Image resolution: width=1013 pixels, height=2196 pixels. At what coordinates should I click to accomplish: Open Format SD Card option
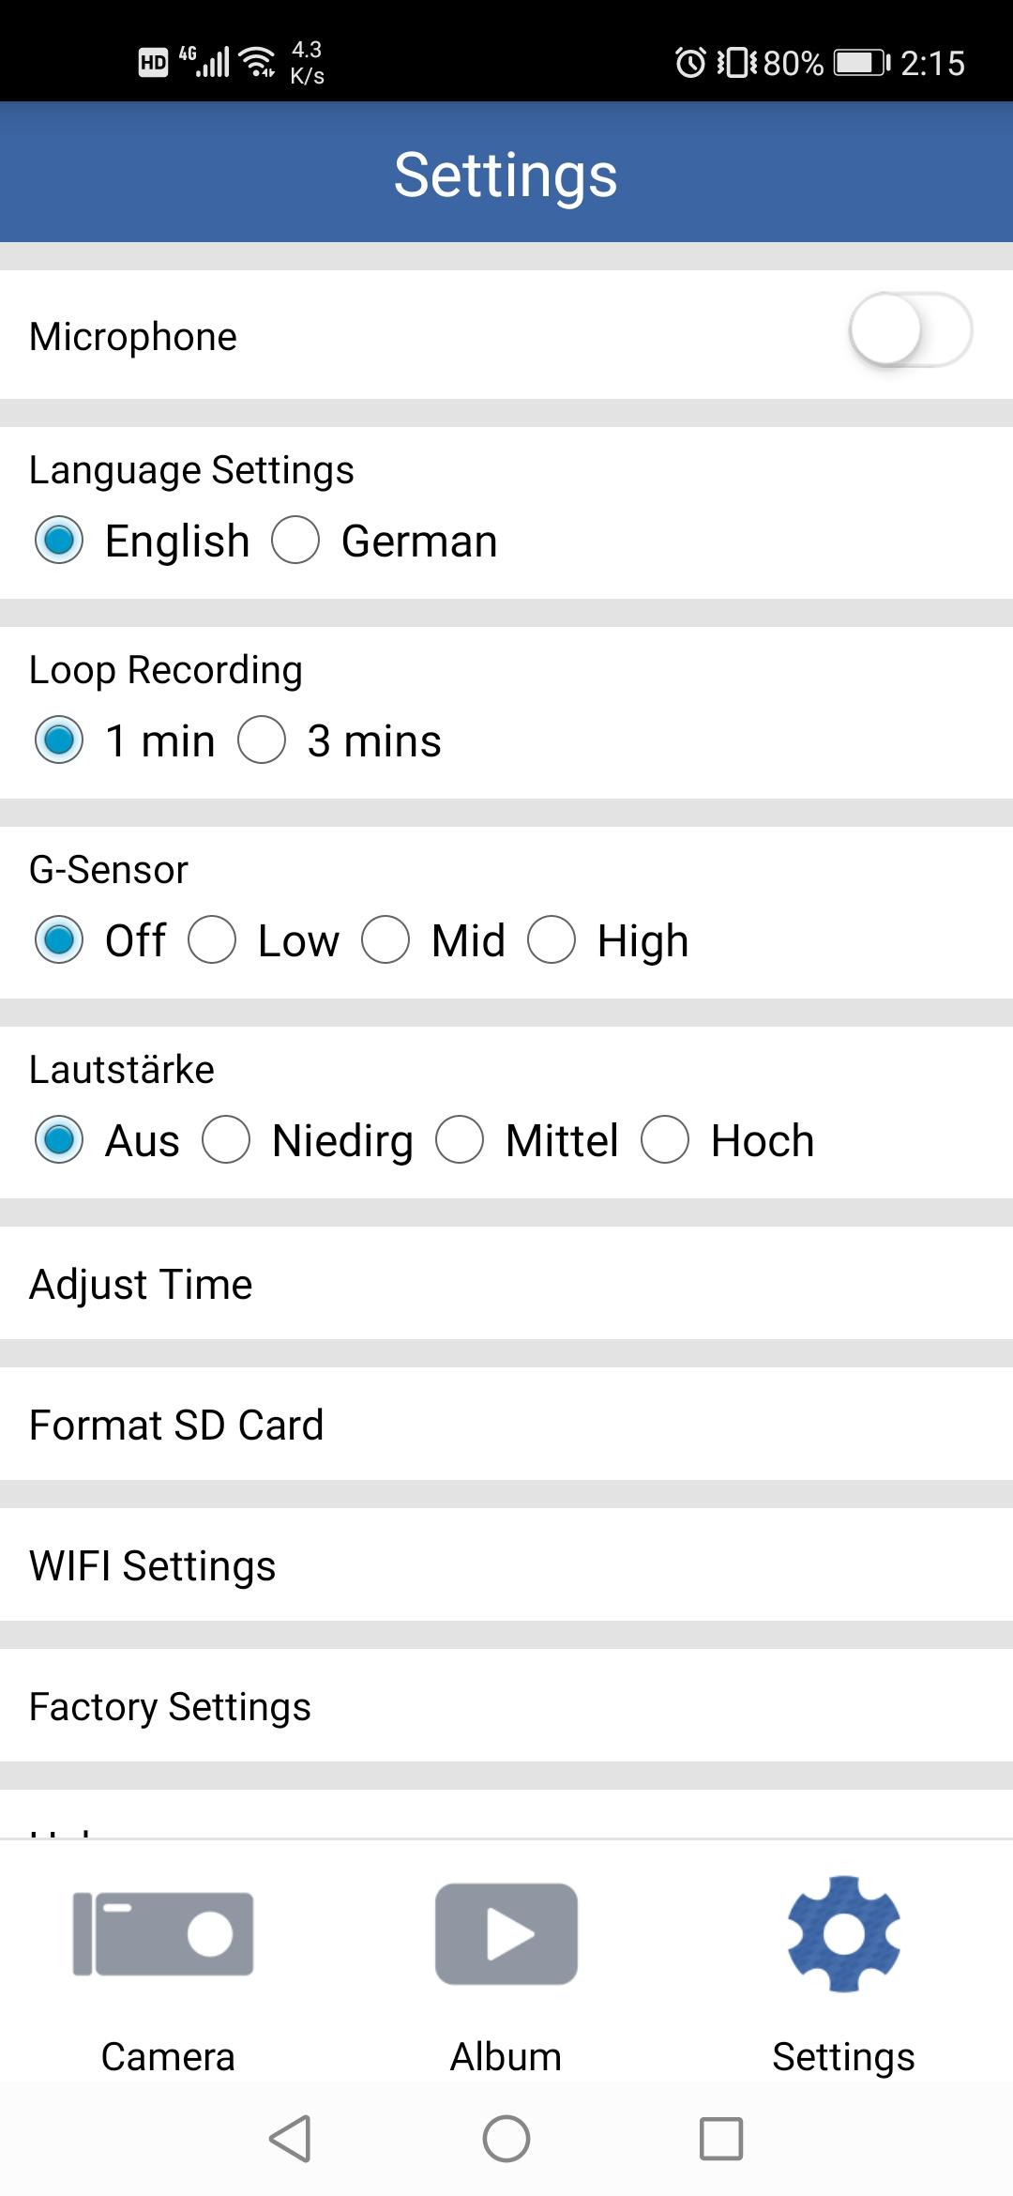coord(506,1424)
